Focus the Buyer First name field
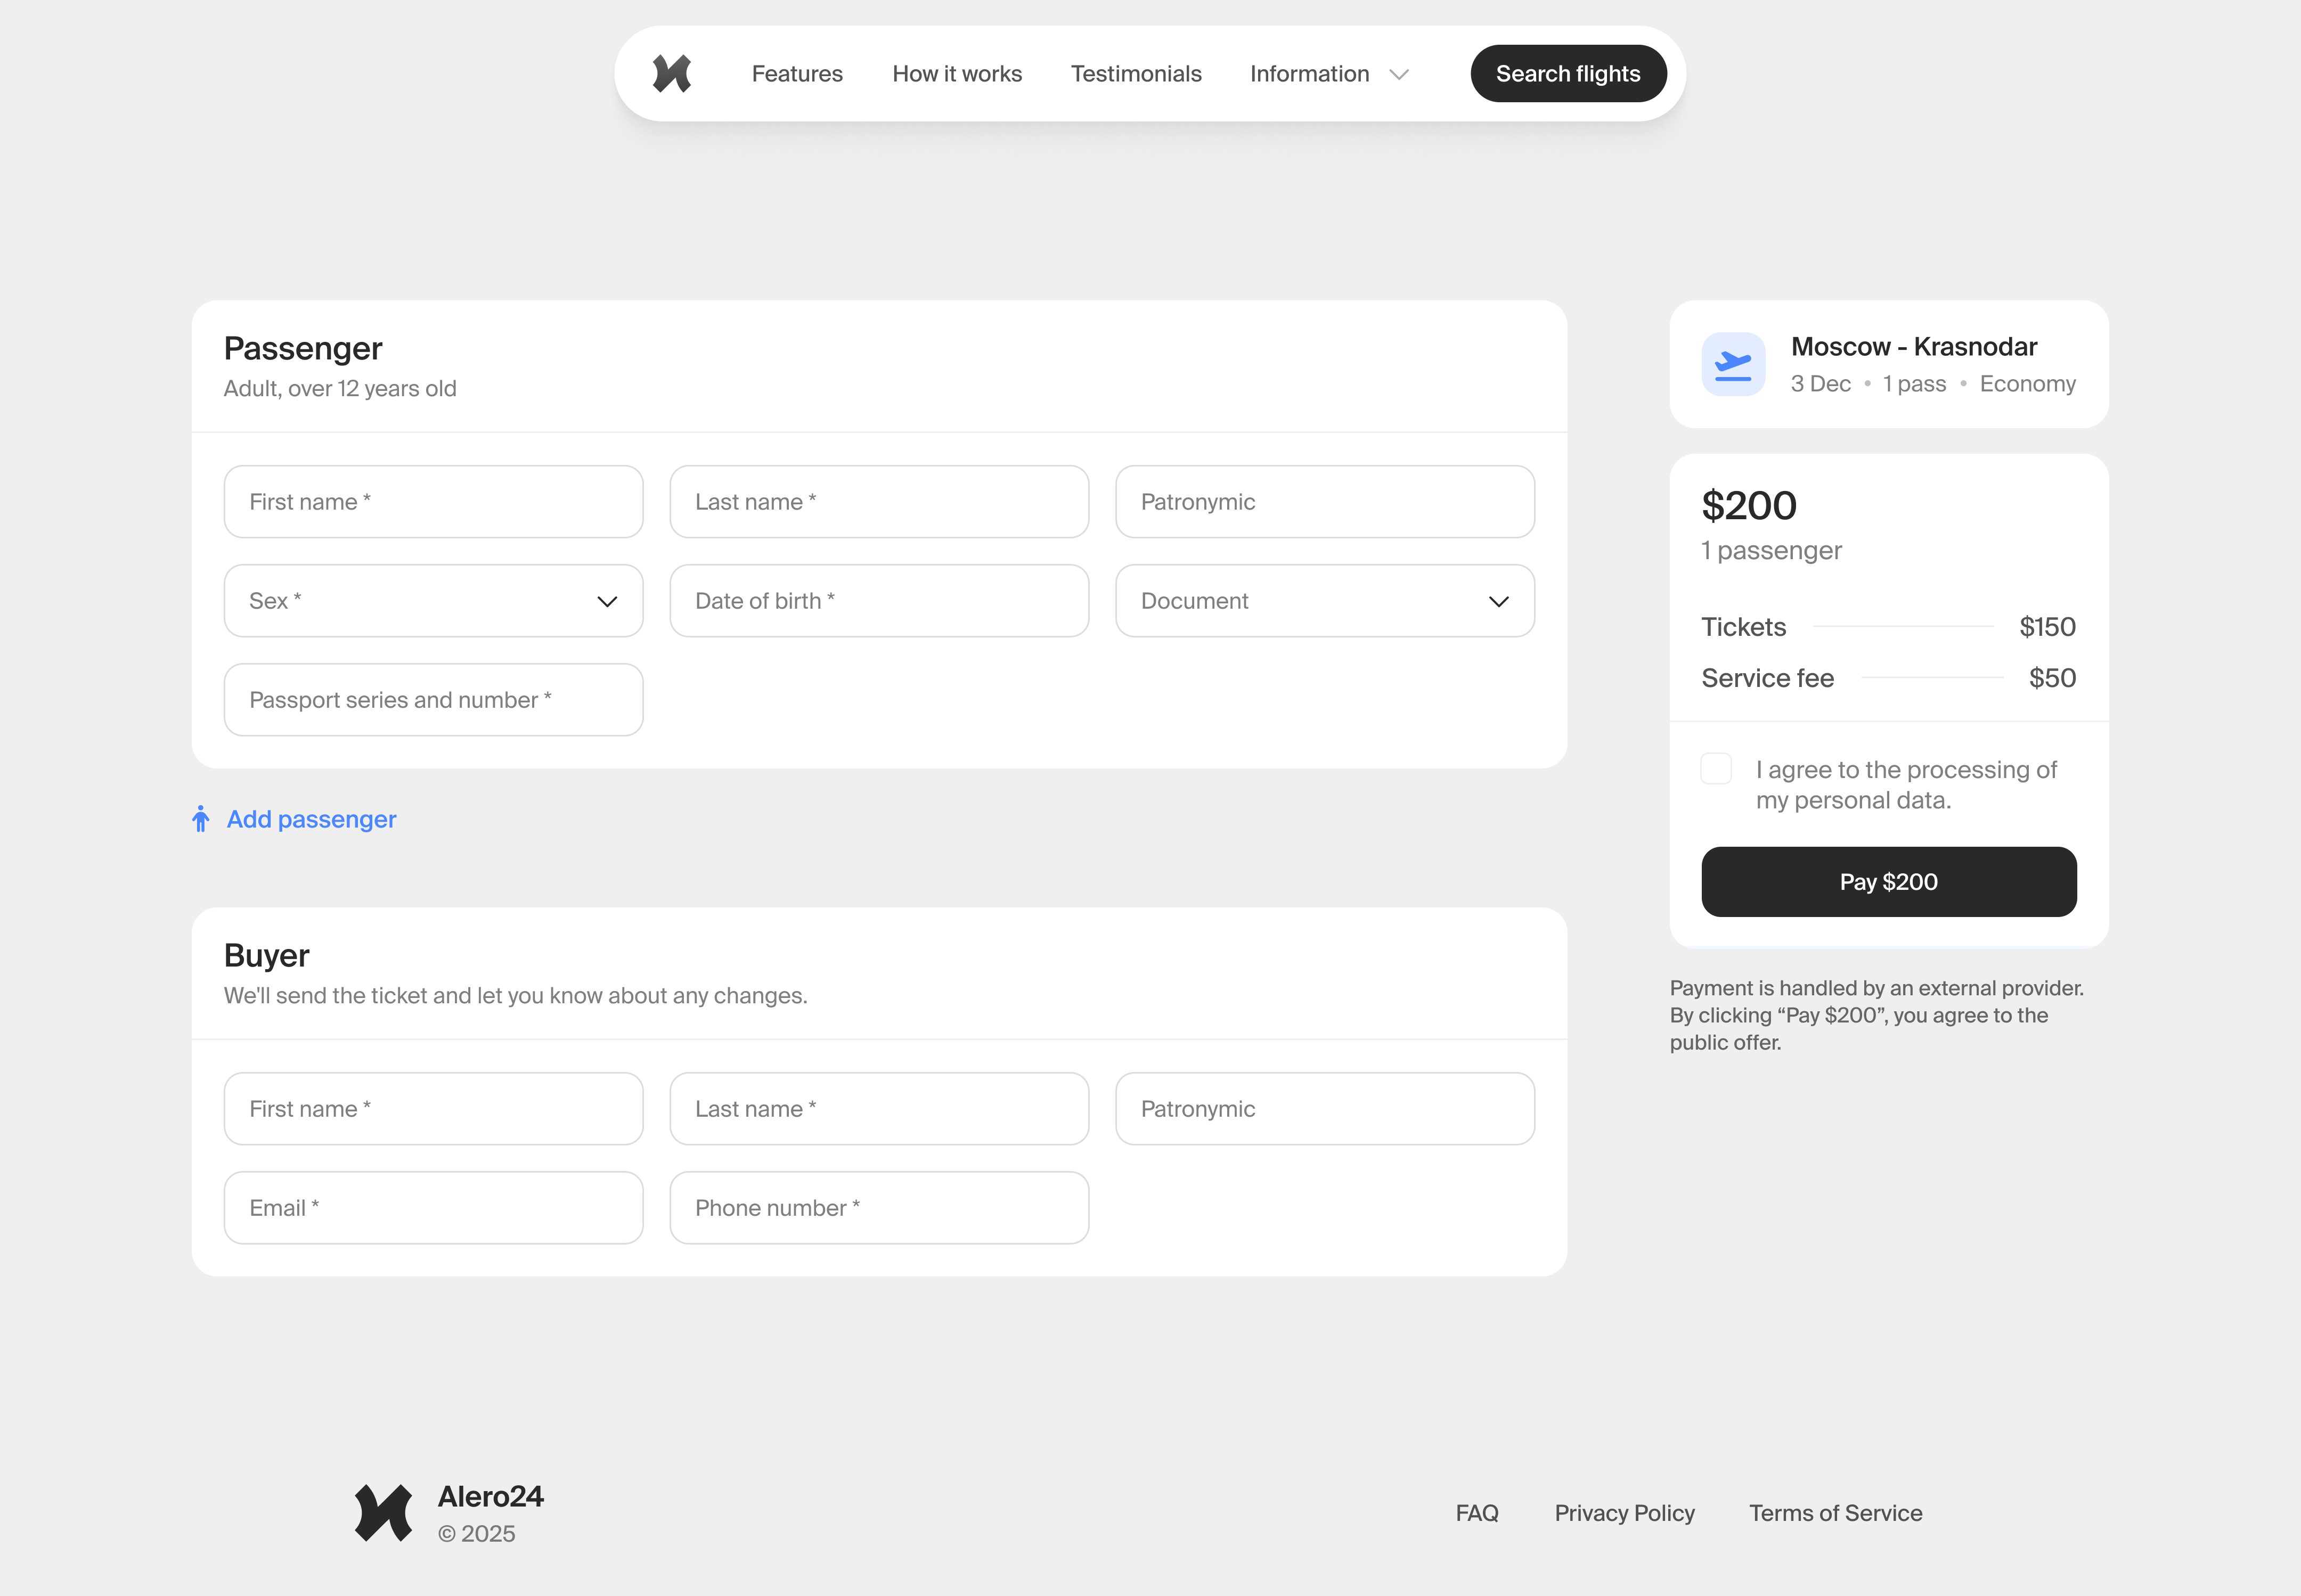This screenshot has width=2301, height=1596. tap(433, 1109)
